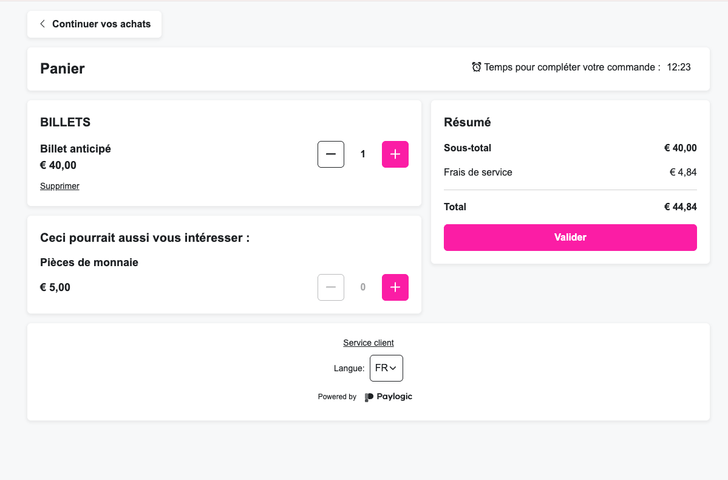Decrease Billet anticipé quantity with minus

click(x=331, y=154)
